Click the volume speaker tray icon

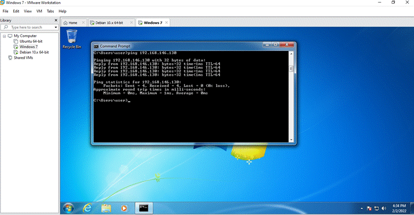click(x=384, y=209)
